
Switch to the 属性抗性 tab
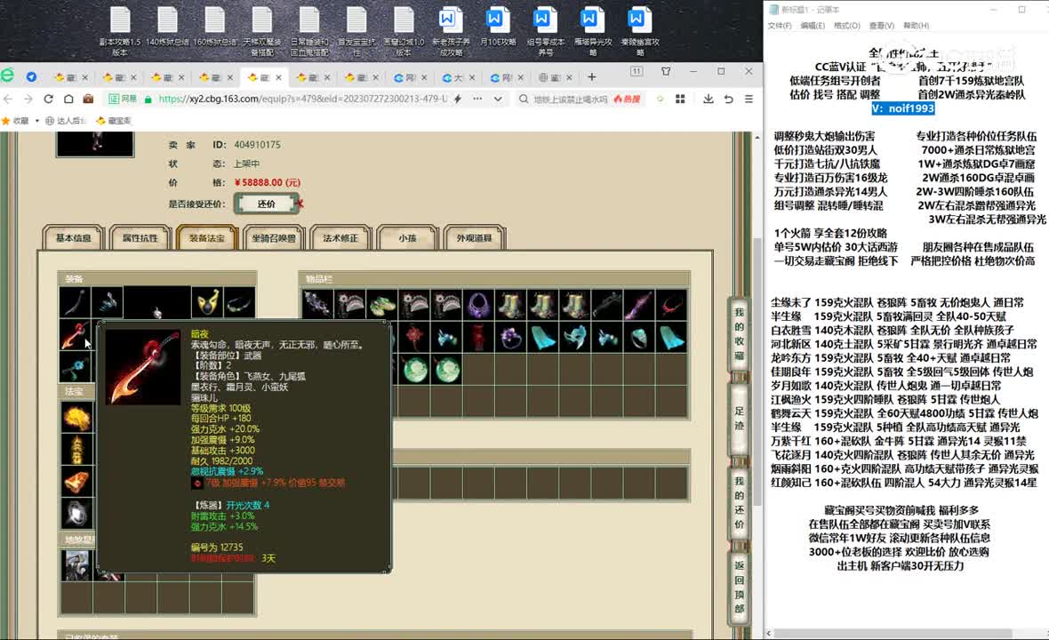click(x=140, y=238)
